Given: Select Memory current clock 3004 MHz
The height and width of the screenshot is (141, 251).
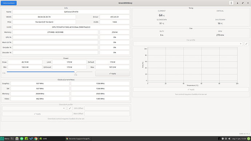Looking at the screenshot, I should click(40, 94).
